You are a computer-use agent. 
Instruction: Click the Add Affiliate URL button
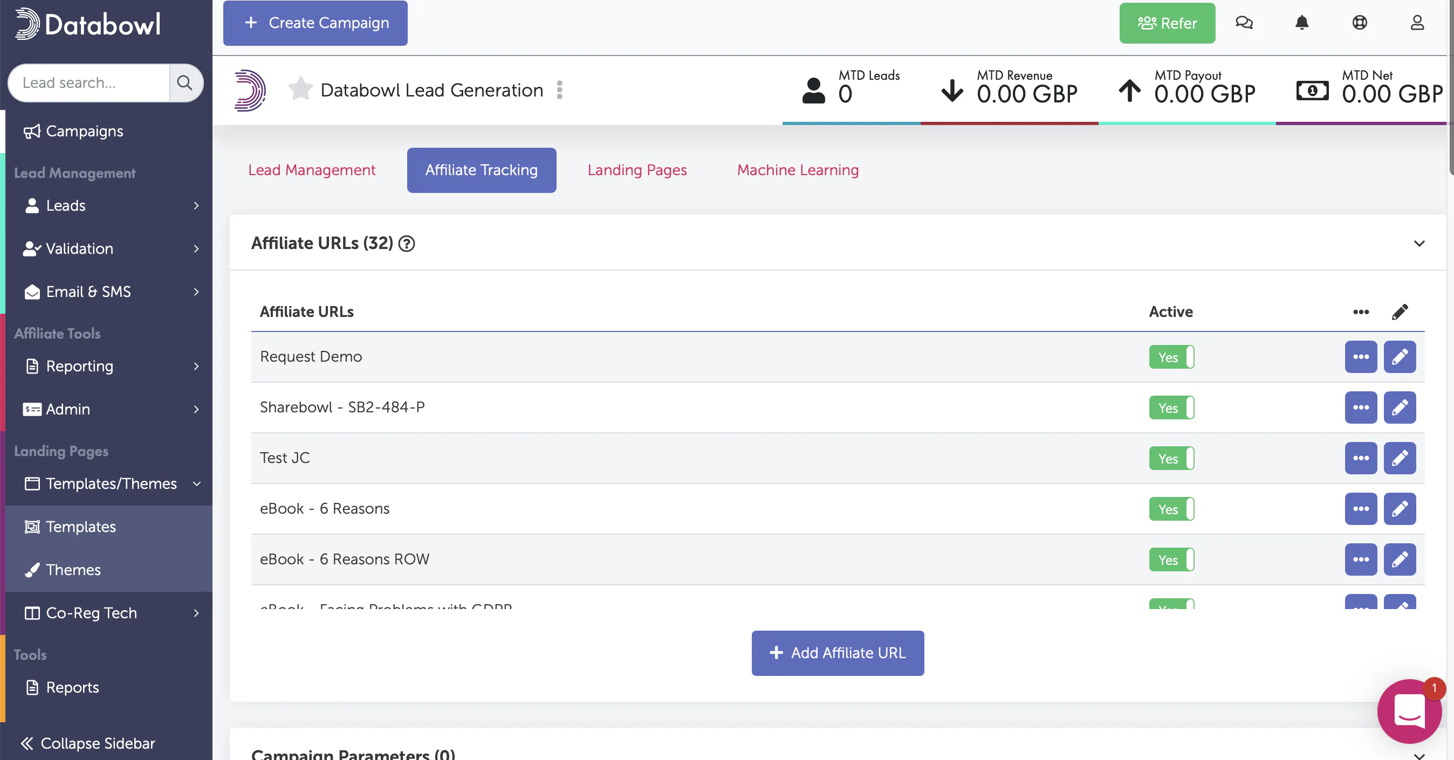point(838,653)
